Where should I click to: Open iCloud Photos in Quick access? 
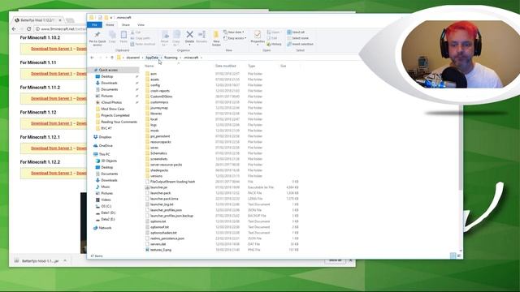[x=109, y=103]
